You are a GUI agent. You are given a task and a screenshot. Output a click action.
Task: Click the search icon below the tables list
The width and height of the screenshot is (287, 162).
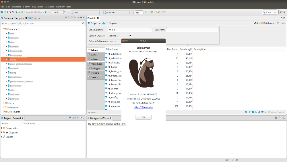(246, 112)
